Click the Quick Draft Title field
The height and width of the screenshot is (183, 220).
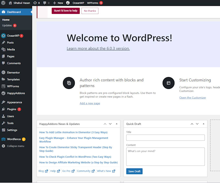pyautogui.click(x=165, y=137)
